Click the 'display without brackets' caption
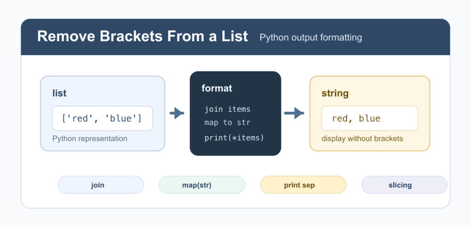Viewport: 471px width, 227px height. [x=362, y=139]
